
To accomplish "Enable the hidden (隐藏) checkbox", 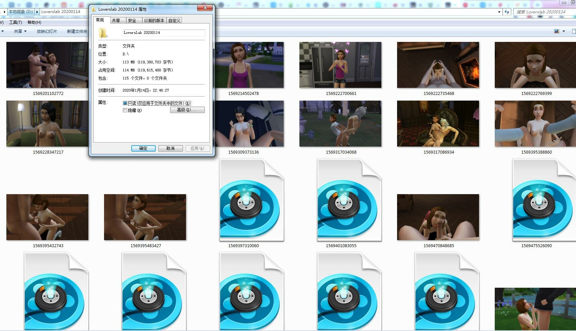I will pyautogui.click(x=125, y=110).
